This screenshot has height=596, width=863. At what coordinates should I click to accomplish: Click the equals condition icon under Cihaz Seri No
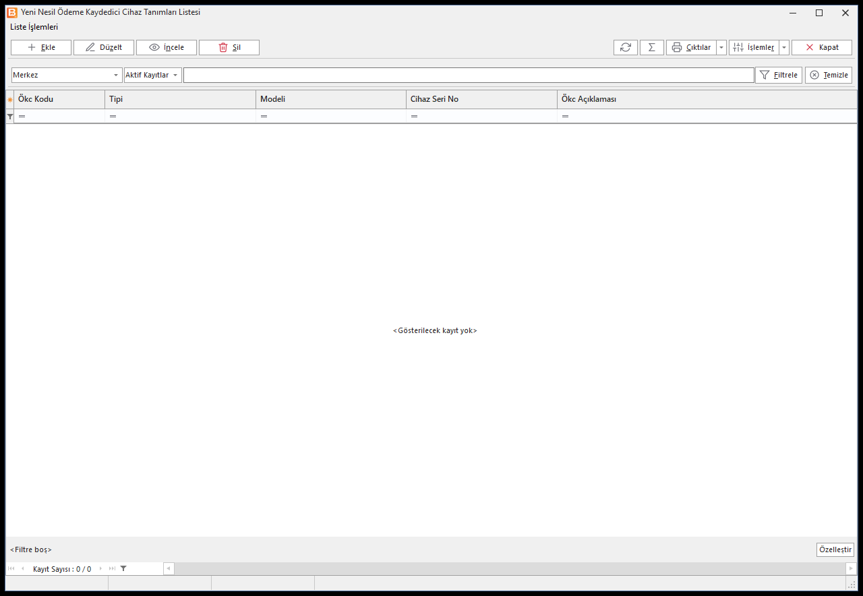tap(414, 117)
